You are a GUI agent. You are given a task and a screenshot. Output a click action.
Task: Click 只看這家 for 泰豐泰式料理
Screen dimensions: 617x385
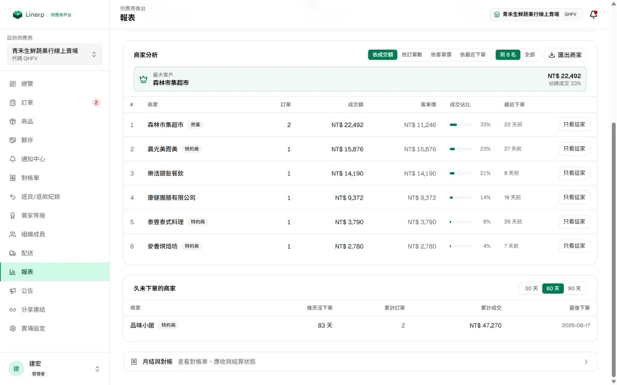(x=574, y=222)
